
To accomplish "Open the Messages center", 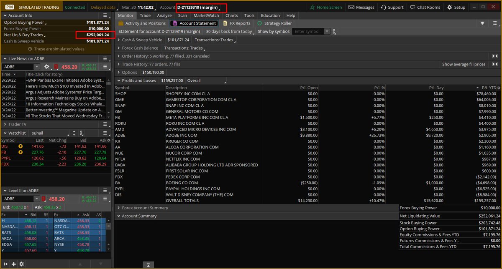I will tap(361, 7).
